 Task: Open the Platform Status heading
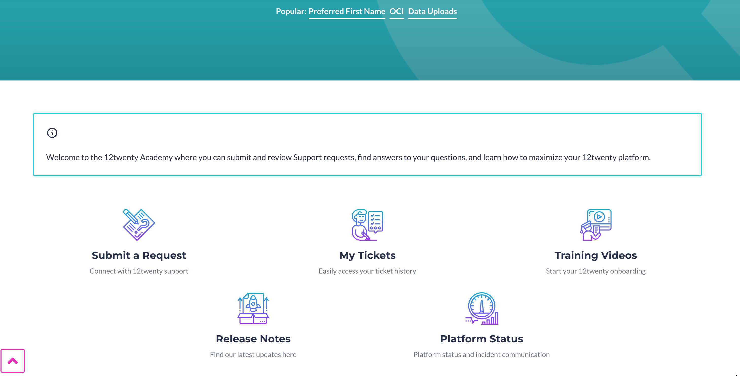click(482, 339)
